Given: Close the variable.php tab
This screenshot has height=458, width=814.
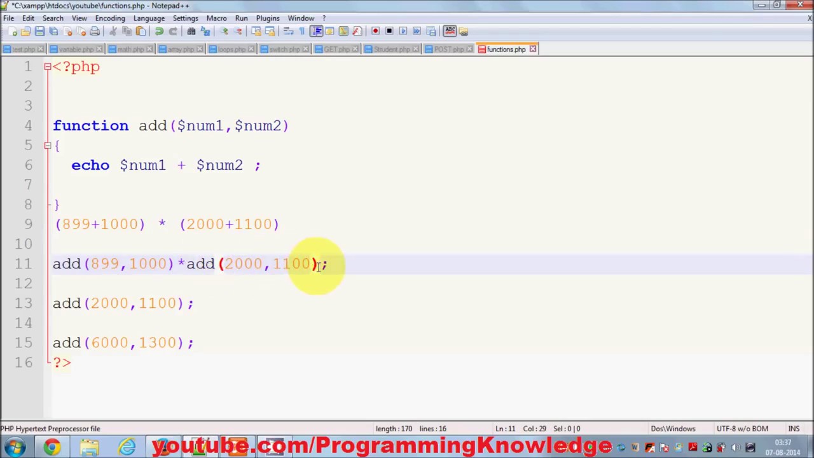Looking at the screenshot, I should click(98, 49).
